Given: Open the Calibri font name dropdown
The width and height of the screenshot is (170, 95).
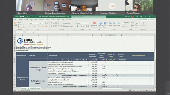Looking at the screenshot, I should click(x=39, y=23).
